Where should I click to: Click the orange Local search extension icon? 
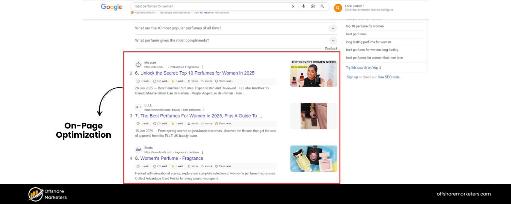pyautogui.click(x=338, y=8)
